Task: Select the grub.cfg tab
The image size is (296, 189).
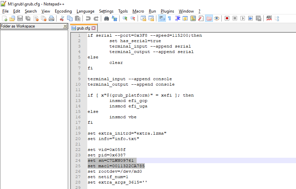Action: [83, 28]
